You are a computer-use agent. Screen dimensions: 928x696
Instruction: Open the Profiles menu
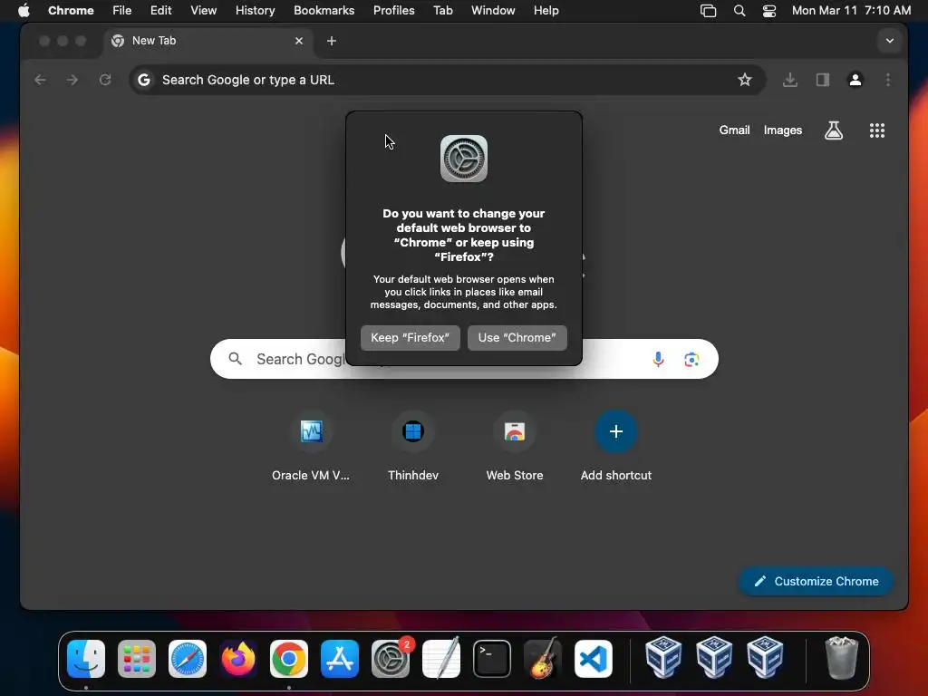(x=393, y=11)
